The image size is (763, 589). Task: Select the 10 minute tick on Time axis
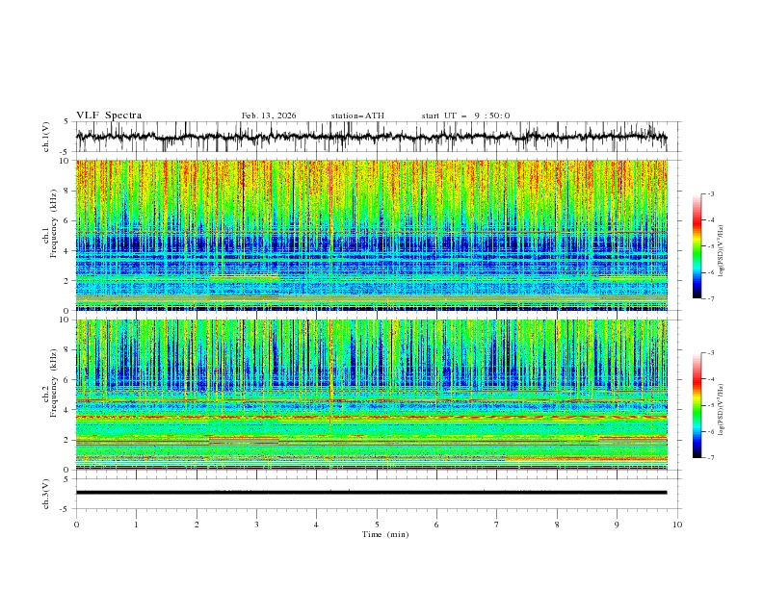tap(677, 525)
